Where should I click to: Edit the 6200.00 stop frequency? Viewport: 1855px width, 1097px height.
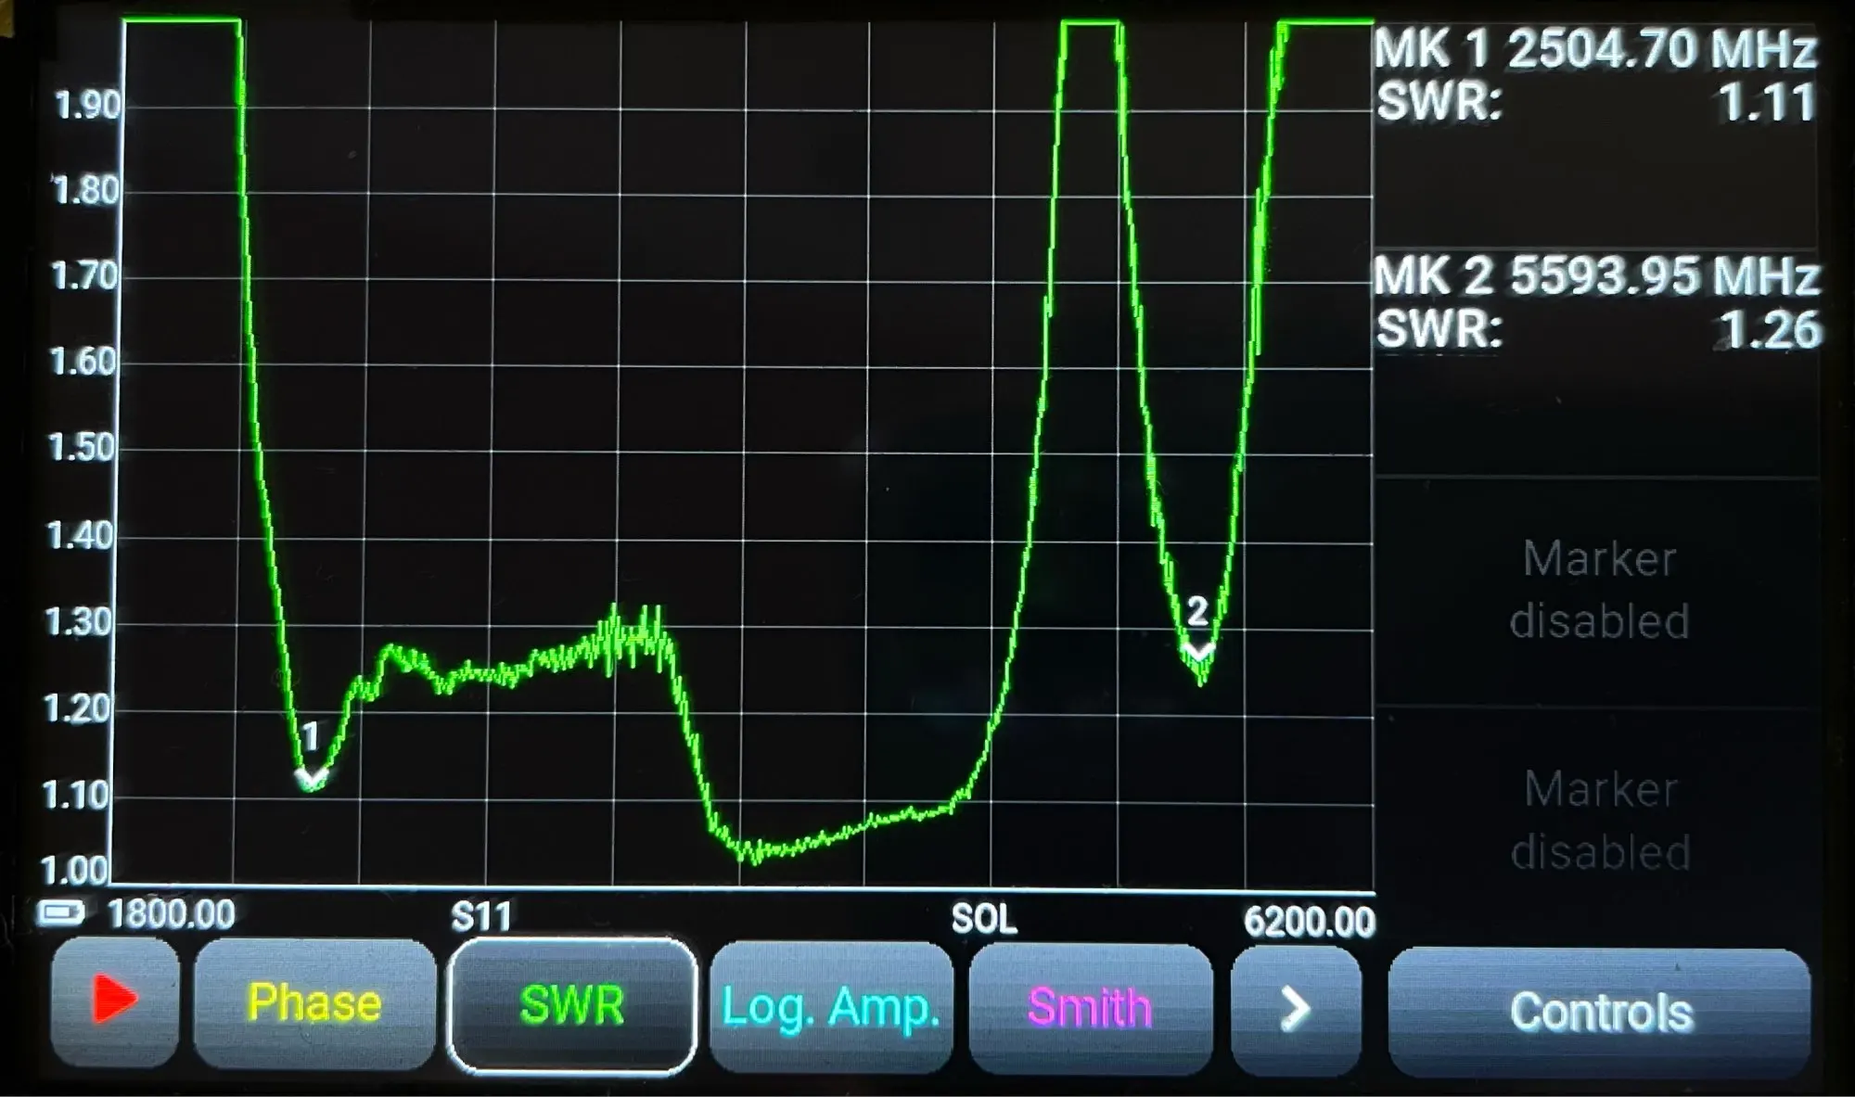(x=1308, y=922)
